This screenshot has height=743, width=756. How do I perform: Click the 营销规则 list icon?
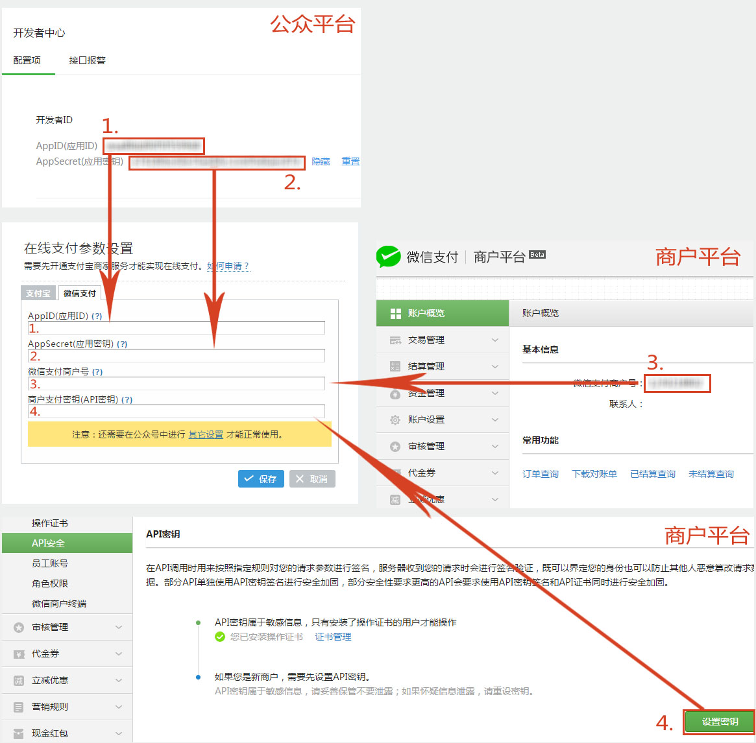19,707
